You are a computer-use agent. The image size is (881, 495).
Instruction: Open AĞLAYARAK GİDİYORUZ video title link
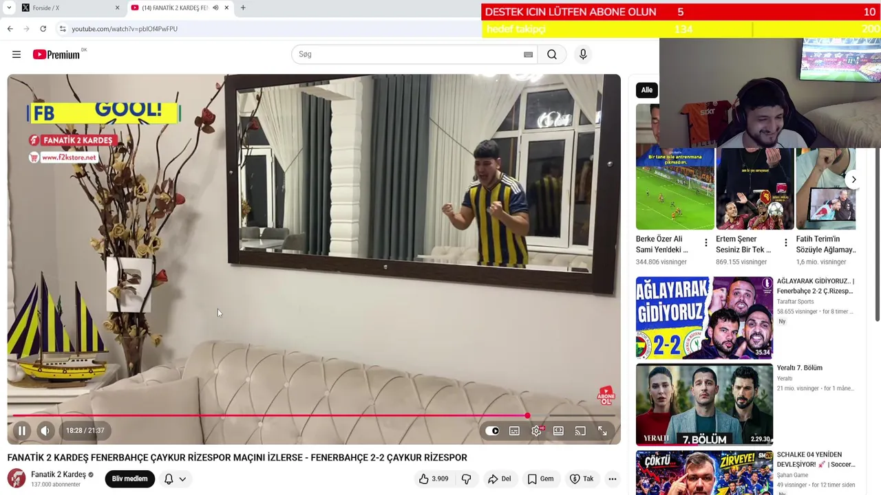point(816,286)
